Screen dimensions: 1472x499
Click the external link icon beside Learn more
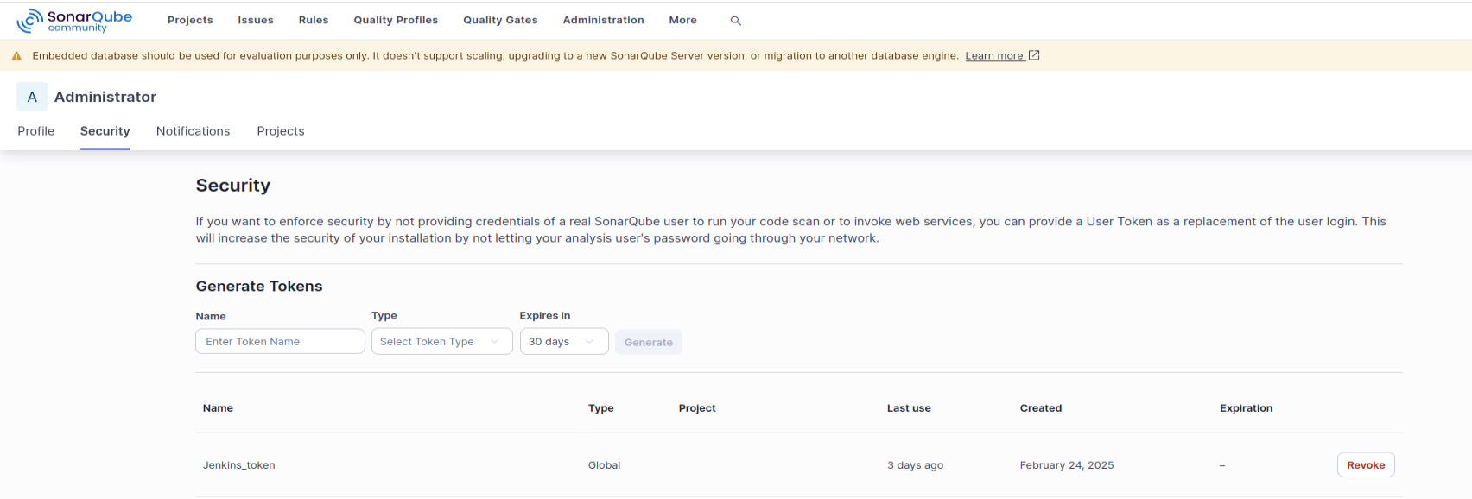[x=1034, y=55]
